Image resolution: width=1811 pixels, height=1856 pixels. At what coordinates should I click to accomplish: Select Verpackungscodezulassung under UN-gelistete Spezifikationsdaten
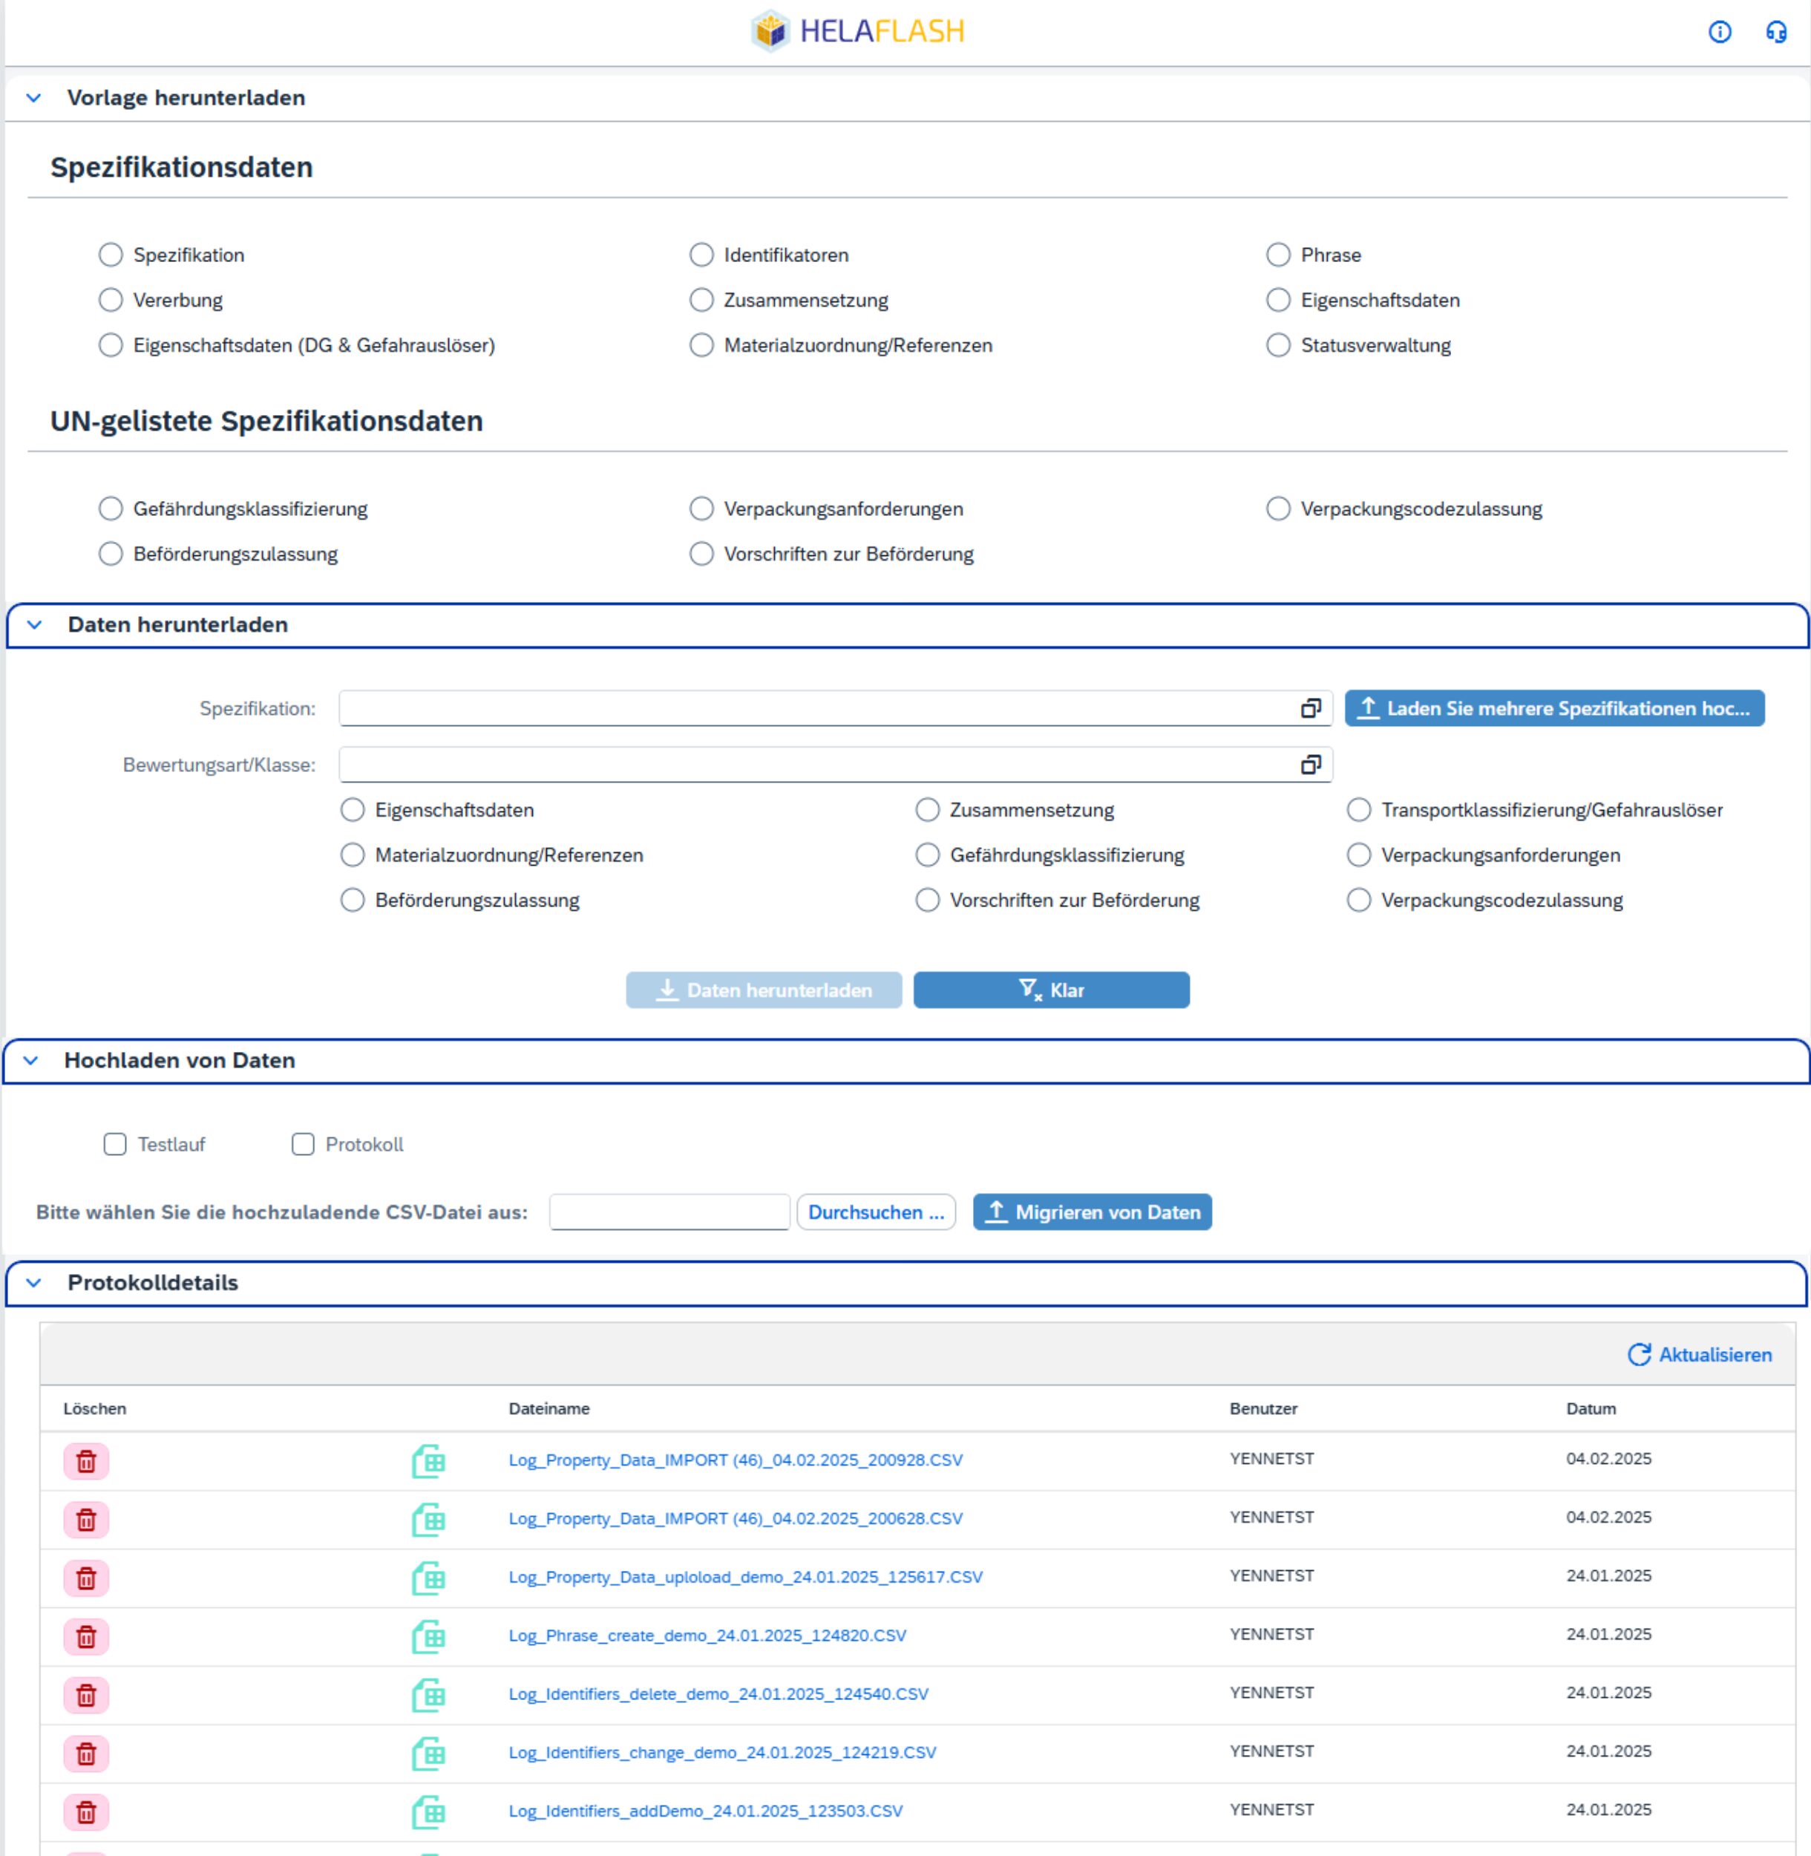1278,509
